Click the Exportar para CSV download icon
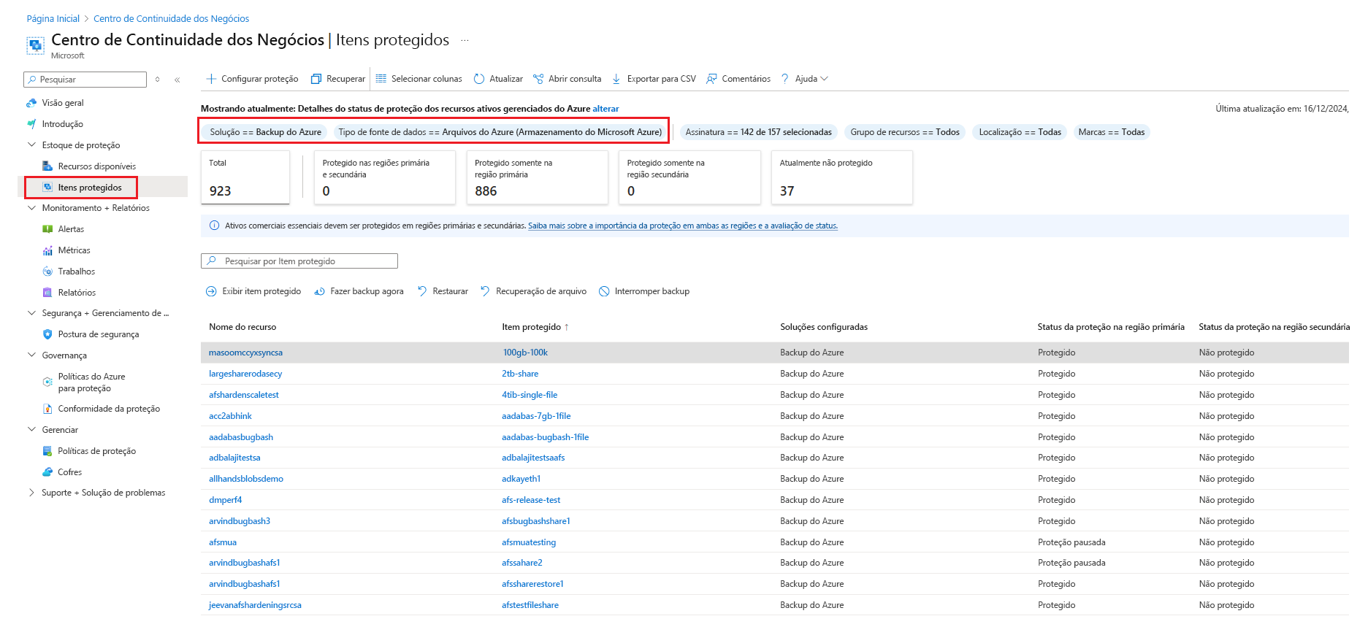The width and height of the screenshot is (1368, 635). pyautogui.click(x=616, y=79)
